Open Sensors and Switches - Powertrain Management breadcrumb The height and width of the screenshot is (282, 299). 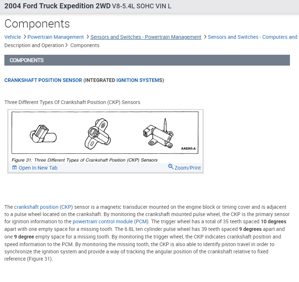click(x=146, y=37)
